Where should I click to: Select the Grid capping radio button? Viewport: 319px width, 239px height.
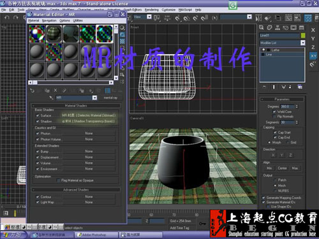tap(288, 142)
